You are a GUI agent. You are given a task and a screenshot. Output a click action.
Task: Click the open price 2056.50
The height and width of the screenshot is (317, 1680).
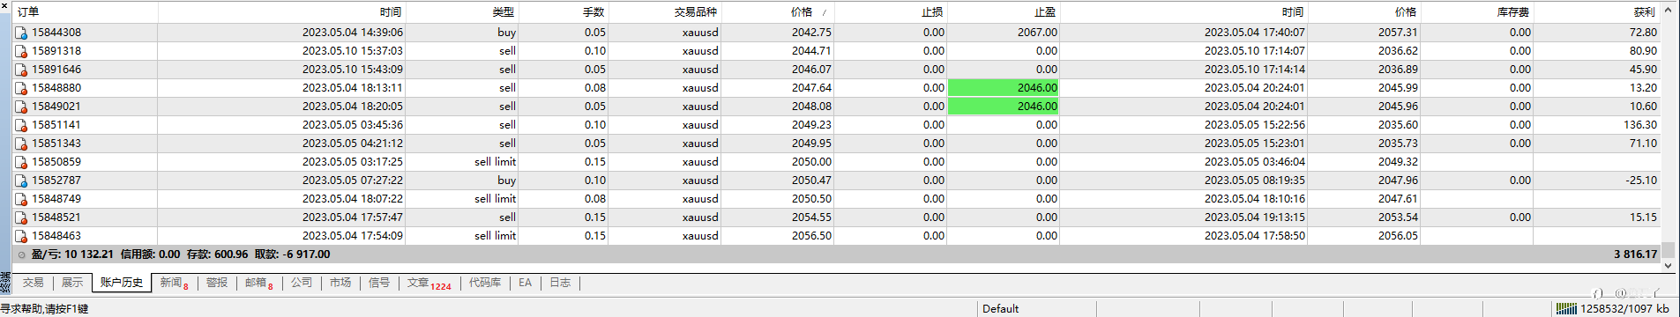(811, 236)
